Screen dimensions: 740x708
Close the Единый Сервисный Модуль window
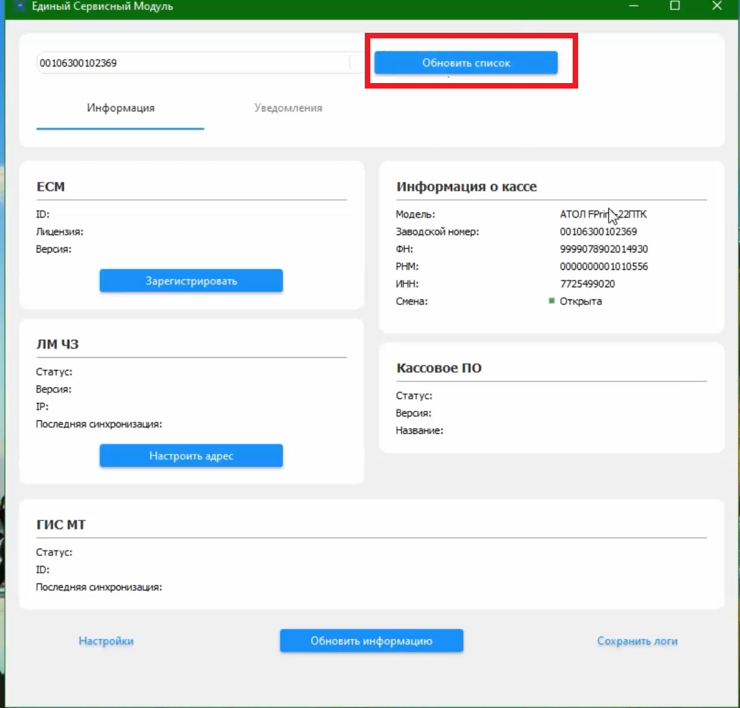(717, 6)
